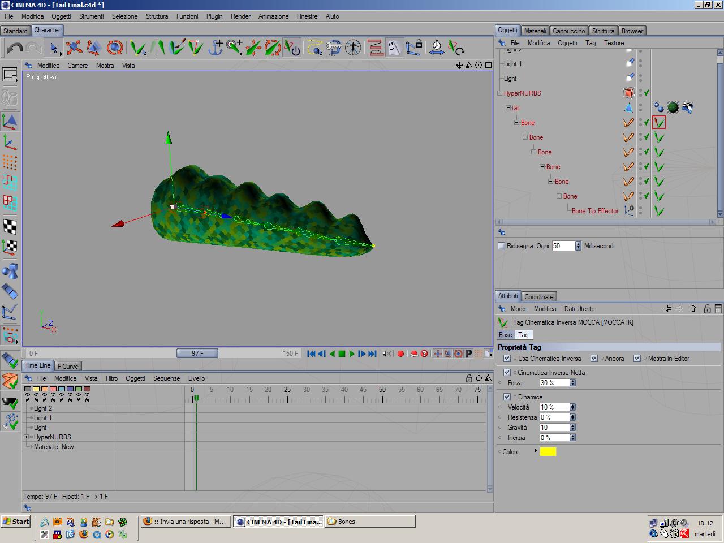Select the object axis tool
This screenshot has height=543, width=724.
10,142
